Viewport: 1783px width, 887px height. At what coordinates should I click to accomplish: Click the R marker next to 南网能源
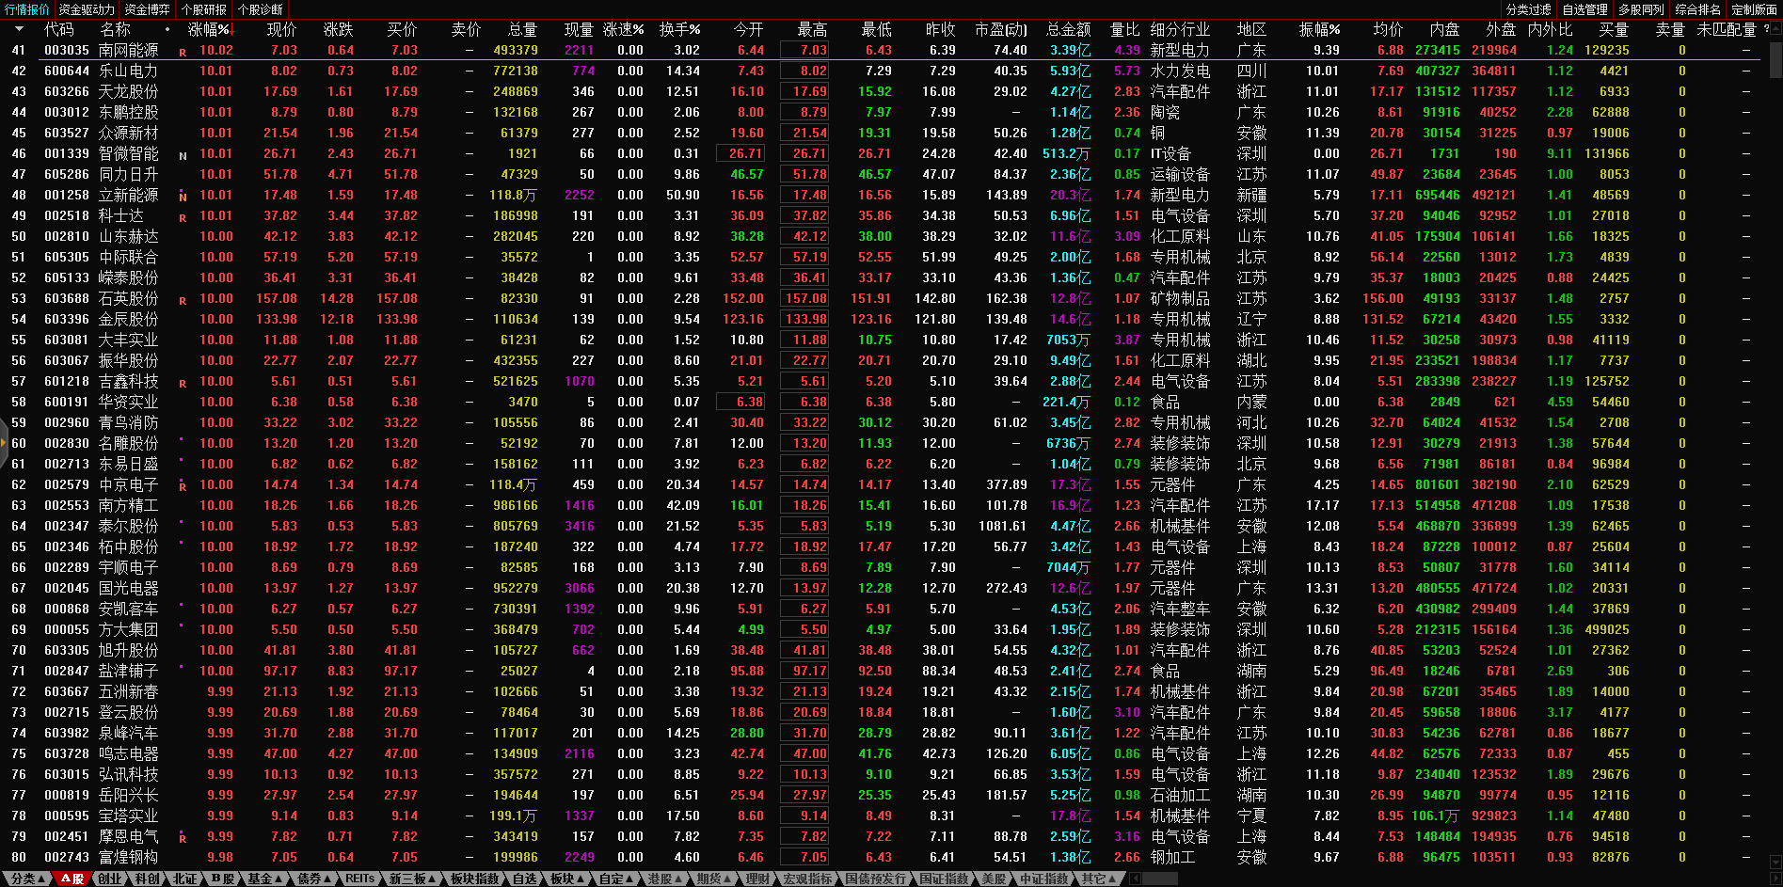pos(183,53)
